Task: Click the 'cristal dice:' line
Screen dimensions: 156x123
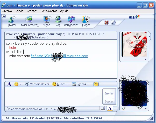Action: 15,52
